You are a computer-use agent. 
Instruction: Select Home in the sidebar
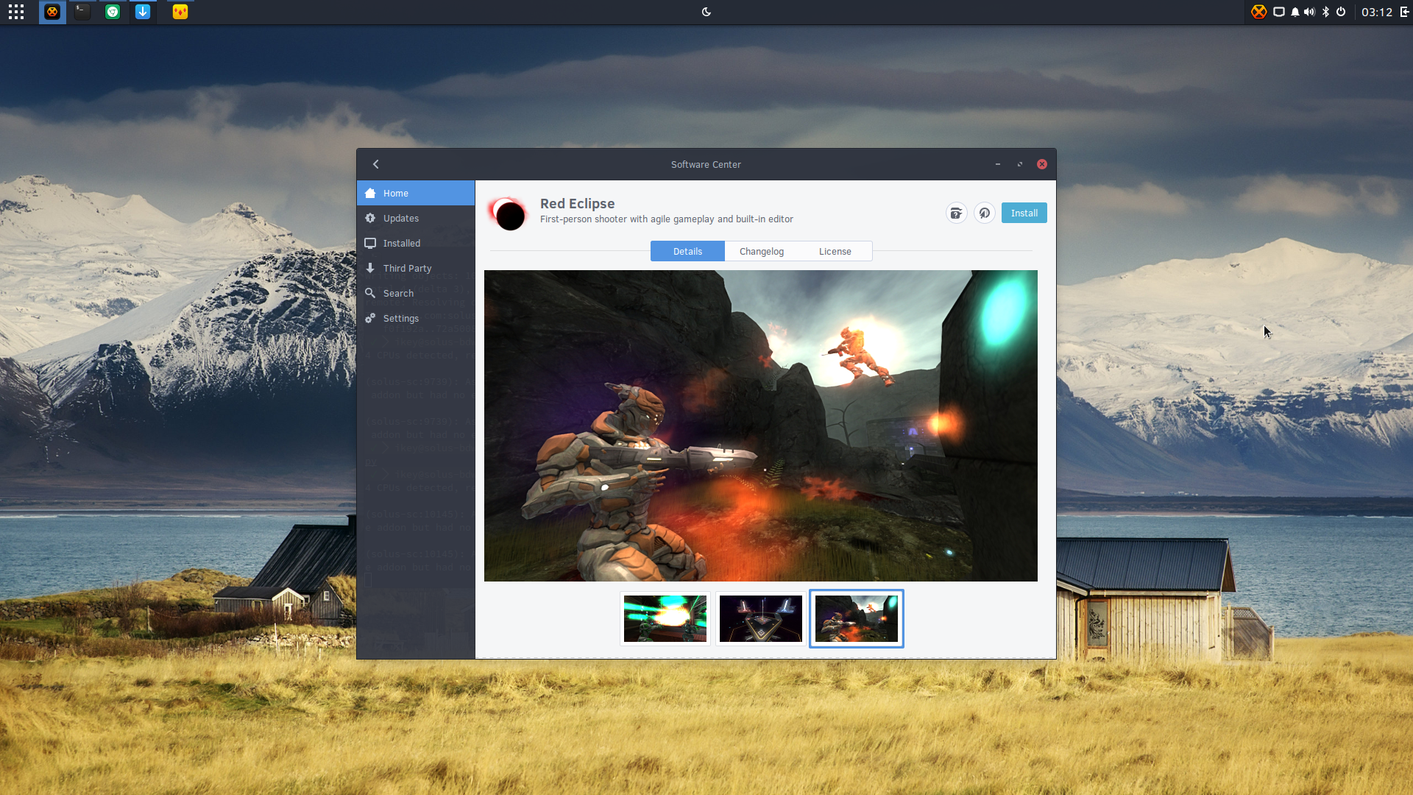(x=416, y=193)
